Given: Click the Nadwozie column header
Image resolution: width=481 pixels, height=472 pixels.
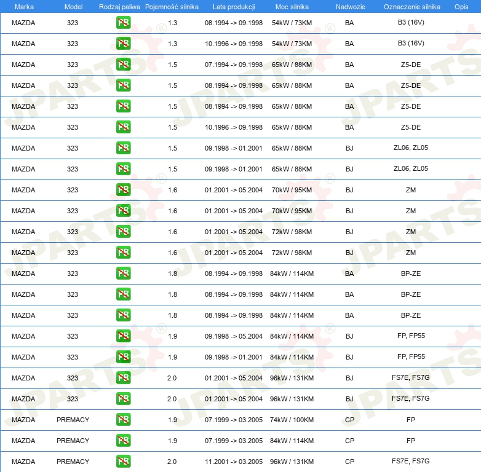Looking at the screenshot, I should [x=351, y=7].
